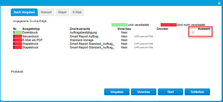The image size is (223, 102).
Task: Click the 'E-Mail als PDF' entry
Action: [x=32, y=40]
